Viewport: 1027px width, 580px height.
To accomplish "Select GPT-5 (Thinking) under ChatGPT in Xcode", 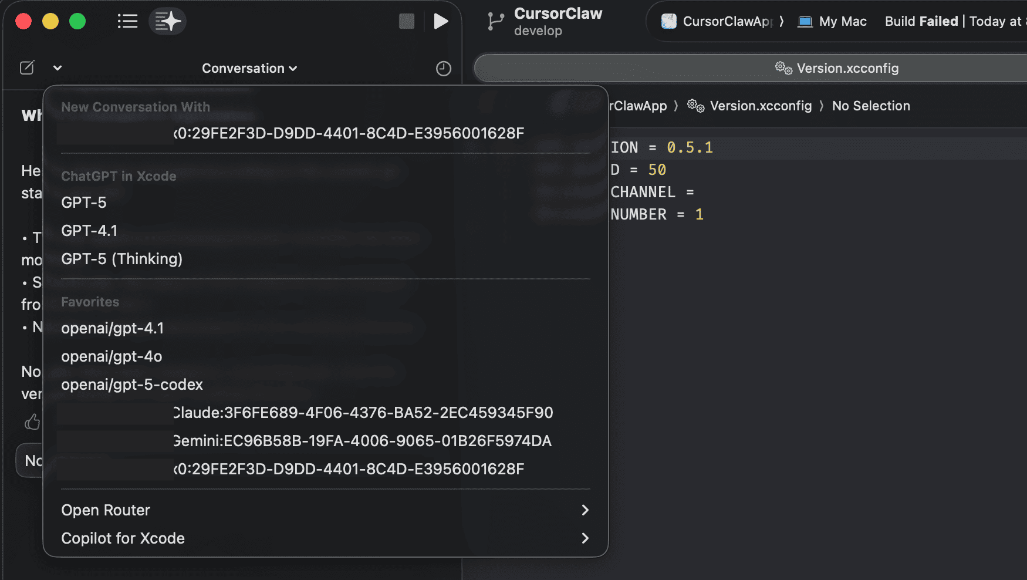I will click(x=121, y=258).
